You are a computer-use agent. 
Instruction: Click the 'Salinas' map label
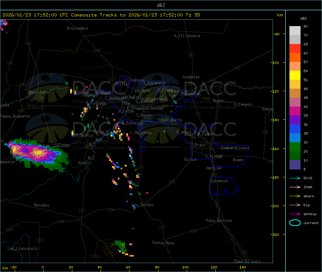62,145
